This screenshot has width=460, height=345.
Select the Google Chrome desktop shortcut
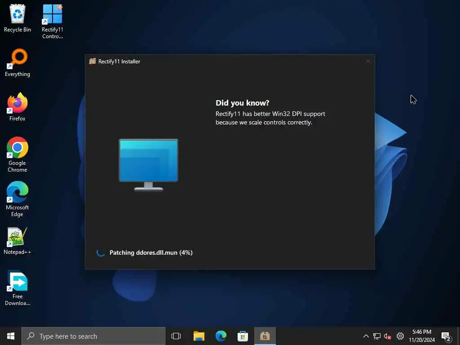[x=18, y=155]
